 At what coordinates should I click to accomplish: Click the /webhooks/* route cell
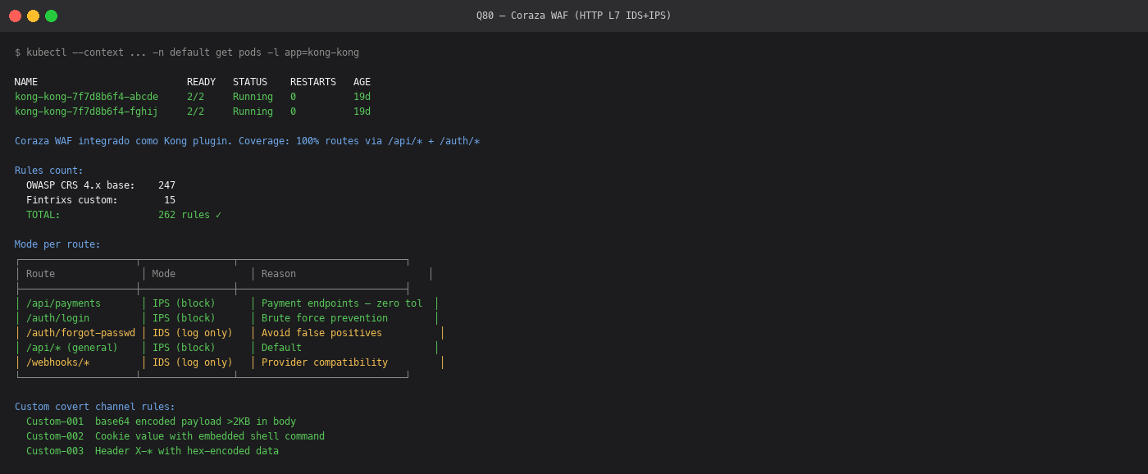coord(57,362)
